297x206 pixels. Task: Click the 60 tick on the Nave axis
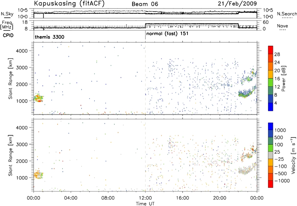pos(266,22)
